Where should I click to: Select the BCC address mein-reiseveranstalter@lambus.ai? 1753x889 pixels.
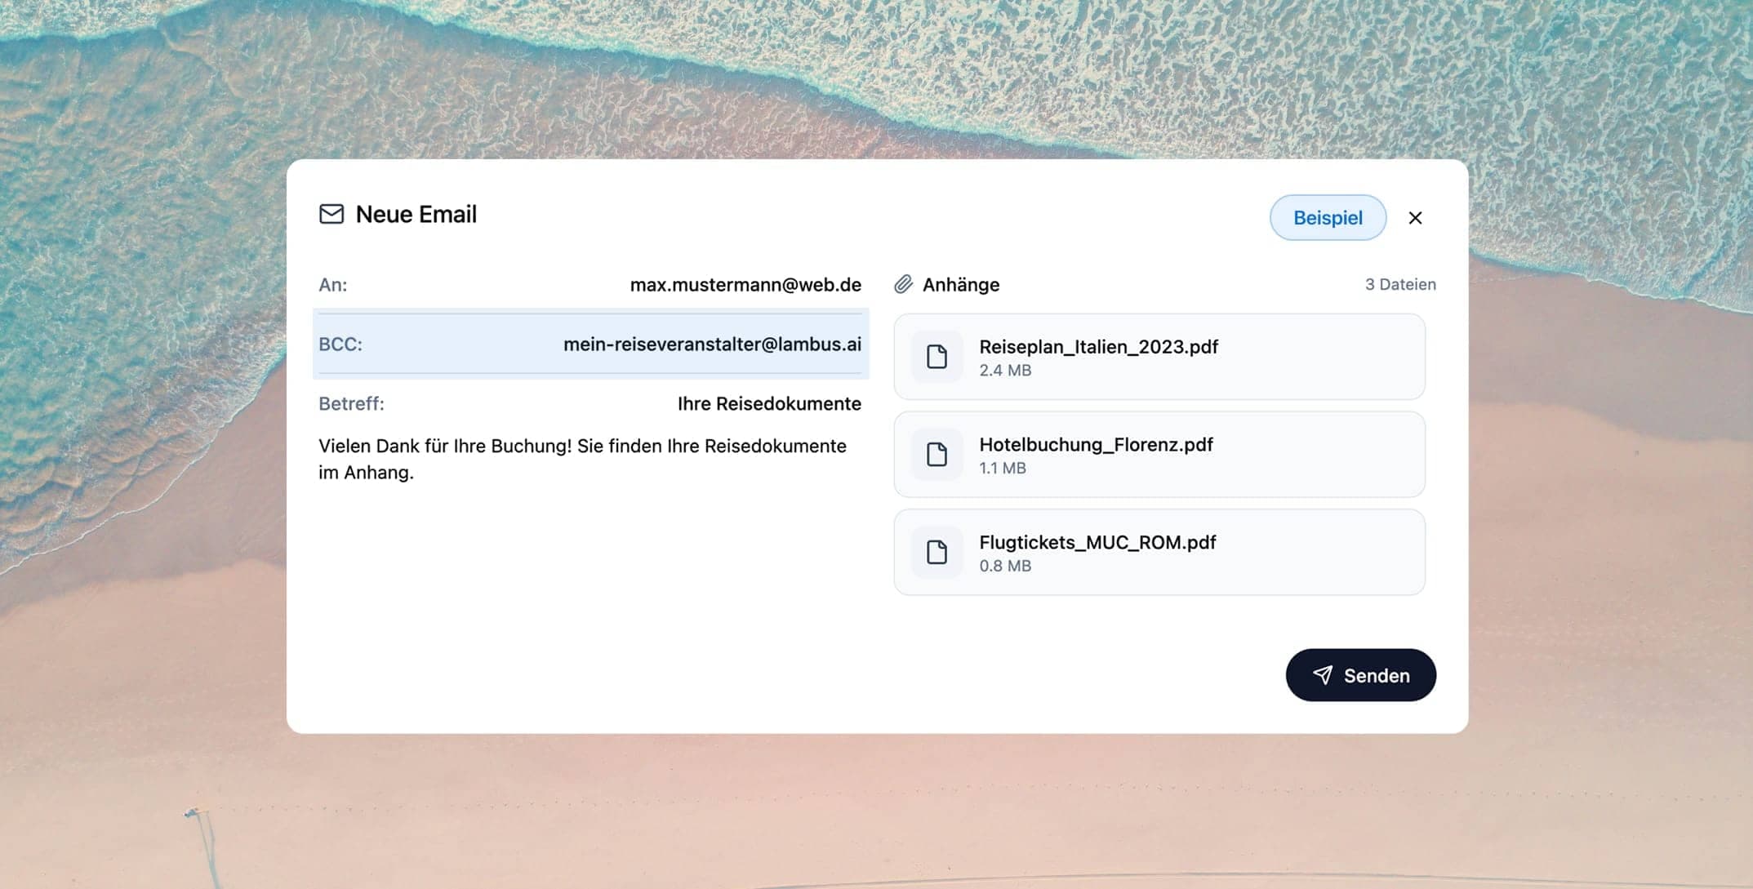pyautogui.click(x=712, y=344)
